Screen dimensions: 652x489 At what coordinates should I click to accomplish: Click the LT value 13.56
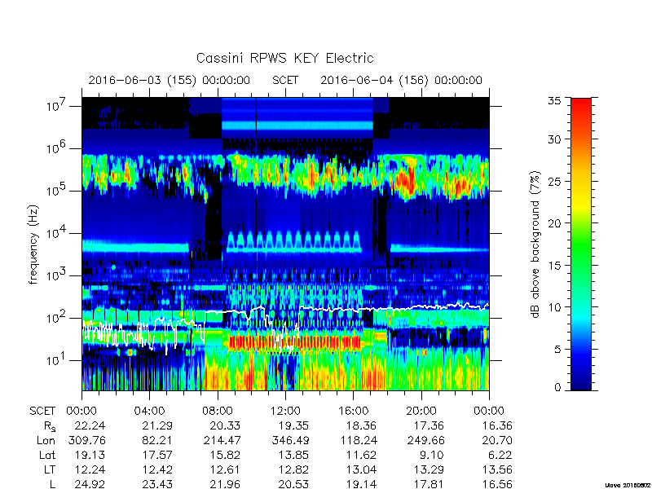(x=496, y=470)
